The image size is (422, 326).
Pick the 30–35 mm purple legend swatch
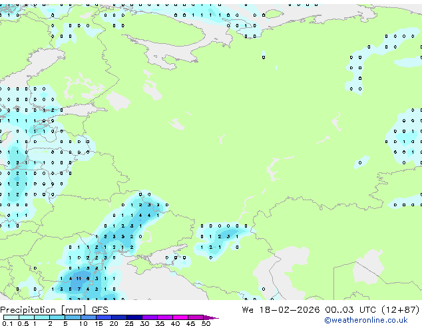click(150, 317)
